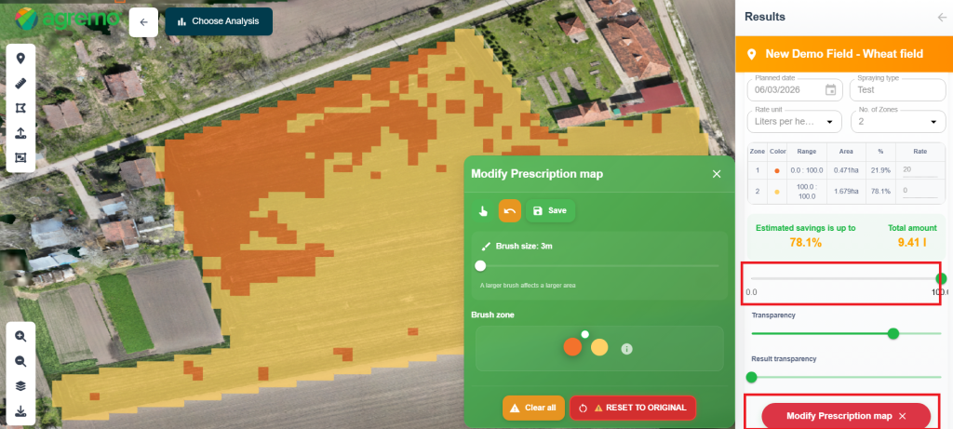
Task: Open the Planned date calendar picker
Action: pyautogui.click(x=830, y=90)
